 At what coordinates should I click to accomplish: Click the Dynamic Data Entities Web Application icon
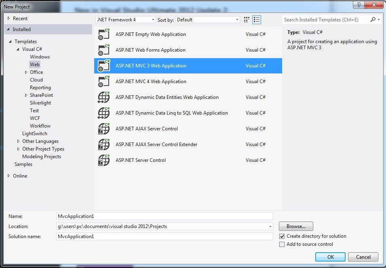point(104,97)
